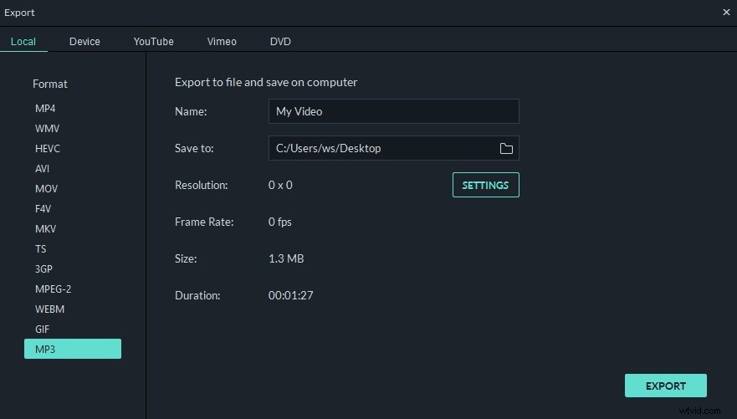Pick MPEG-2 format
Viewport: 737px width, 419px height.
coord(53,289)
